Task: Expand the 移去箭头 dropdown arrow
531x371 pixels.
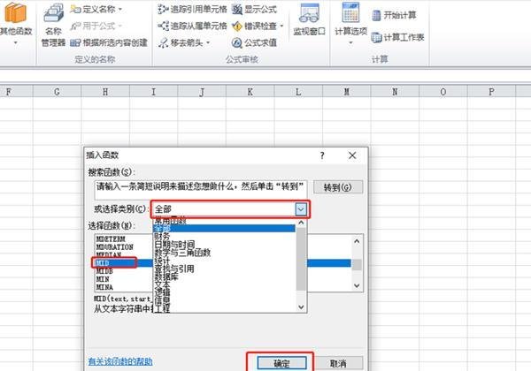Action: point(208,43)
